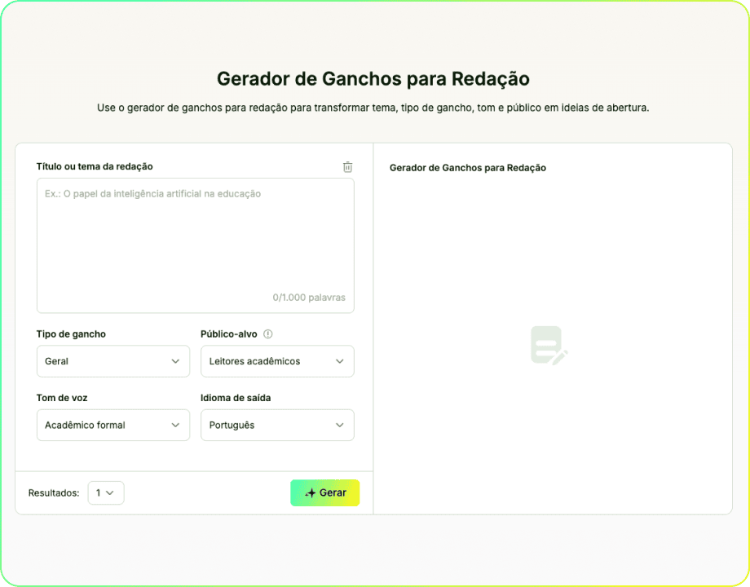Open the Tom de voz dropdown

coord(112,425)
